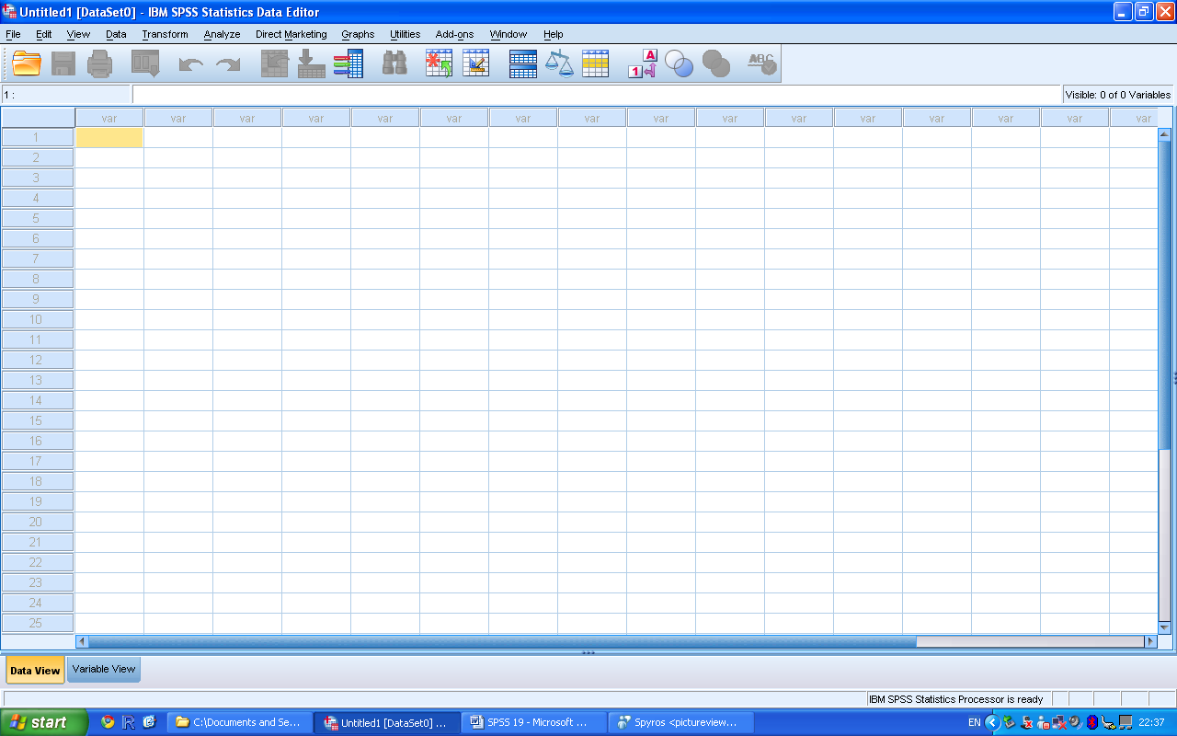
Task: Click the Find binoculars icon
Action: pyautogui.click(x=395, y=63)
